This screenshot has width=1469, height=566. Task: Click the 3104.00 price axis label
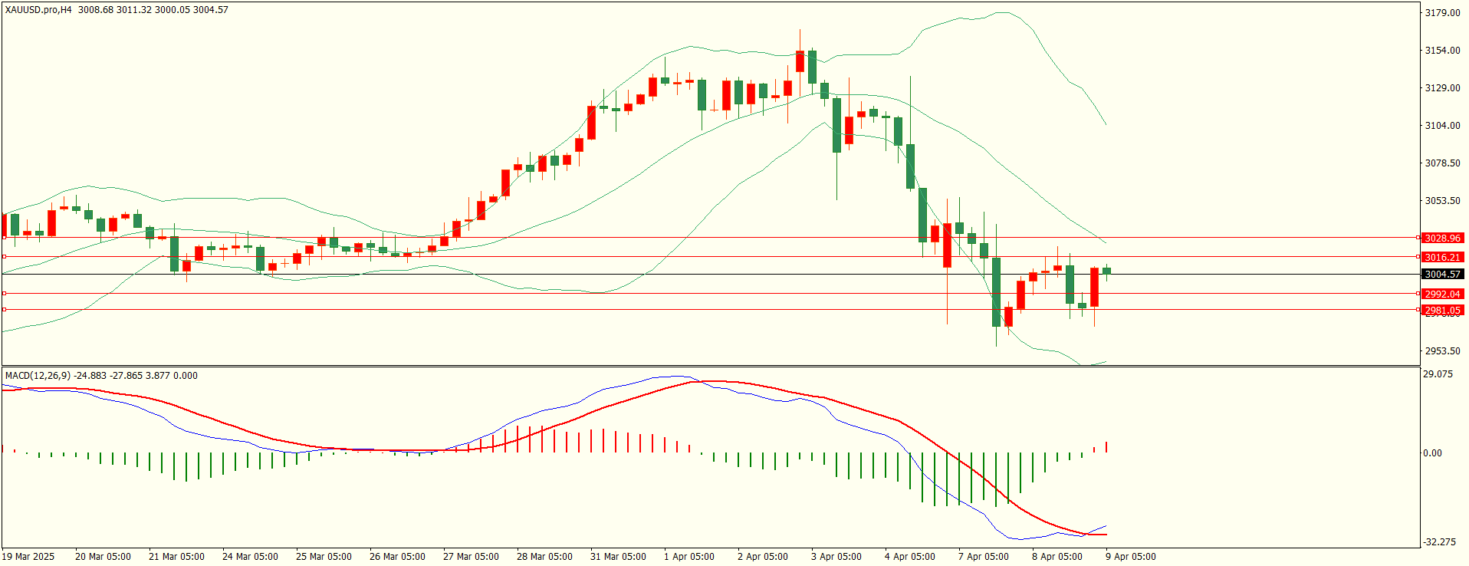point(1441,126)
